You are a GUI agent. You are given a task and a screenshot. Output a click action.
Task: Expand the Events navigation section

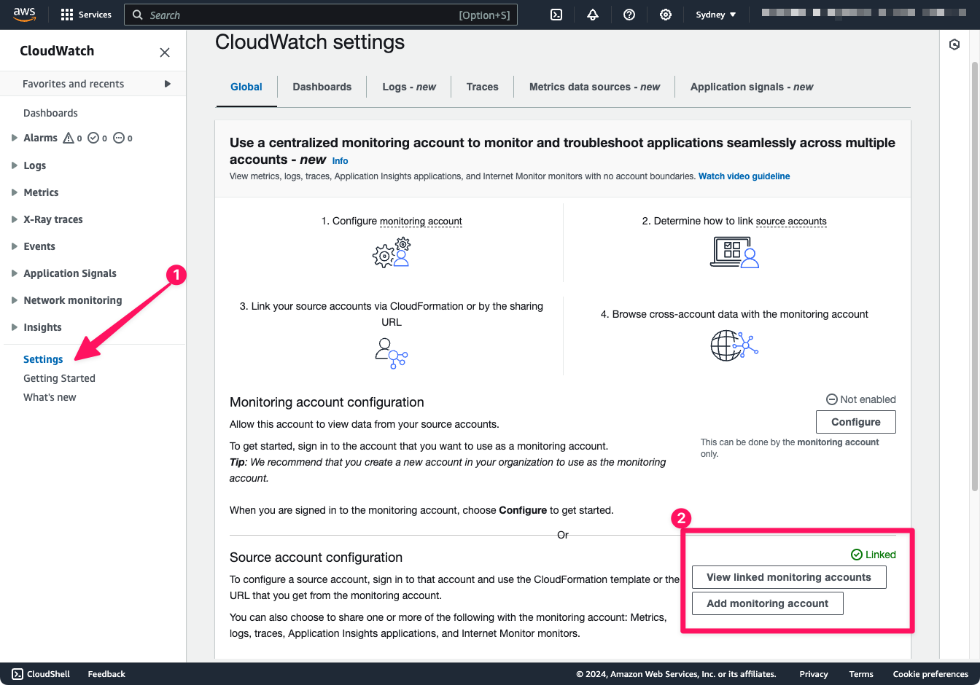(14, 246)
